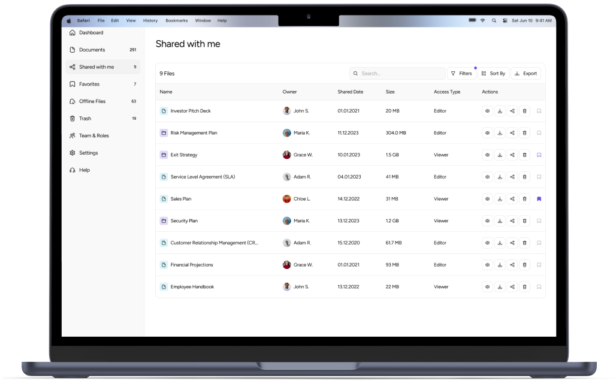This screenshot has height=381, width=616.
Task: Open the Exit Strategy folder name
Action: 184,155
